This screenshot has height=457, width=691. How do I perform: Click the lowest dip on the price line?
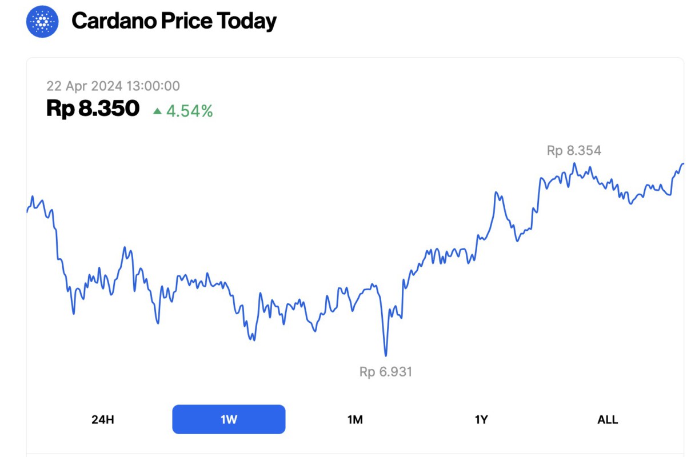click(386, 355)
